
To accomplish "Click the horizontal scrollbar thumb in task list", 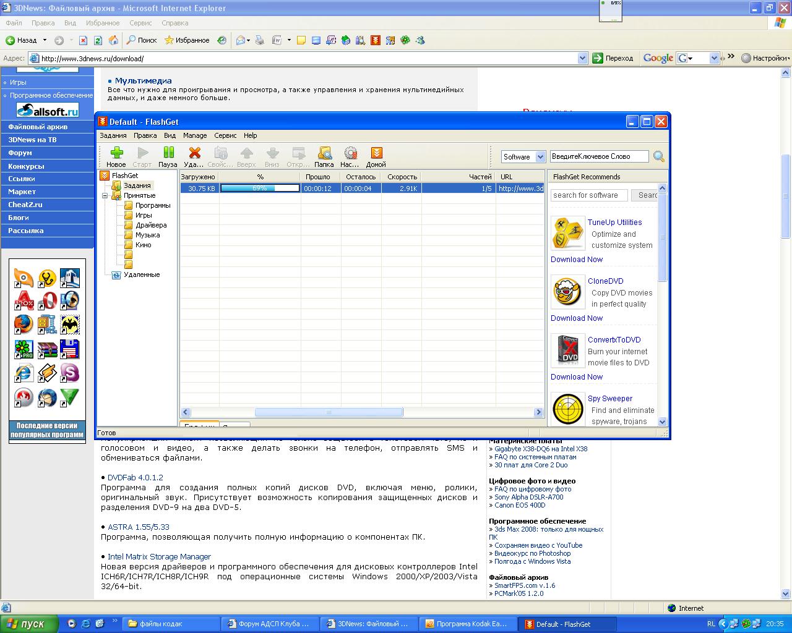I will (329, 412).
